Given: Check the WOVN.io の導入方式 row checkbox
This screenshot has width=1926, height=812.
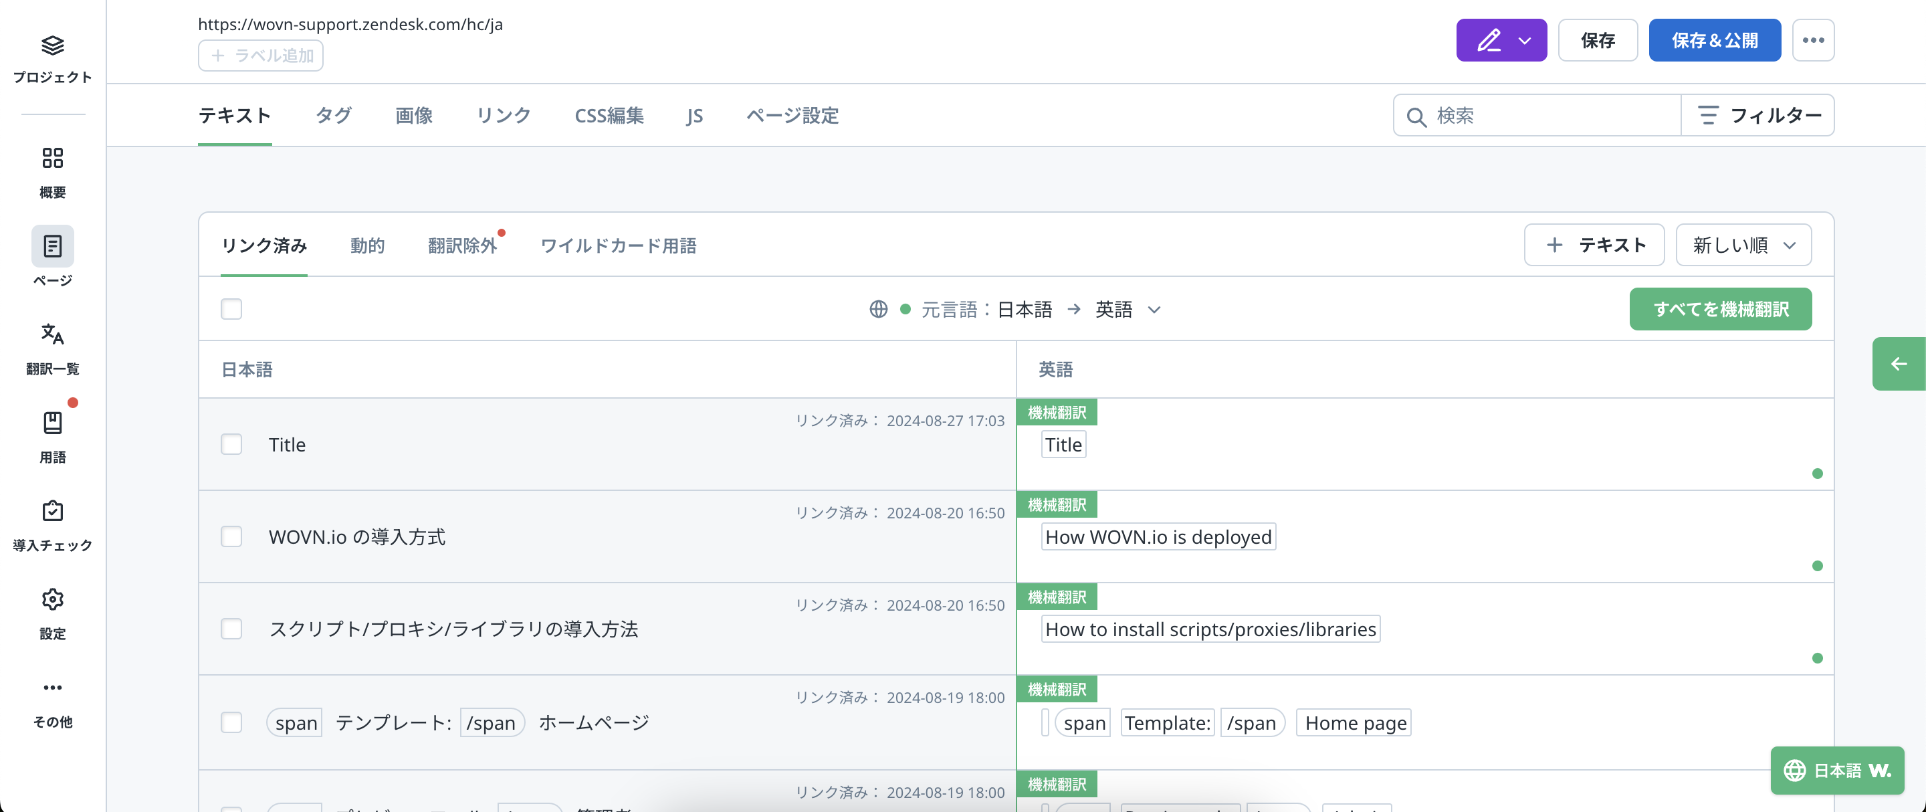Looking at the screenshot, I should coord(231,537).
